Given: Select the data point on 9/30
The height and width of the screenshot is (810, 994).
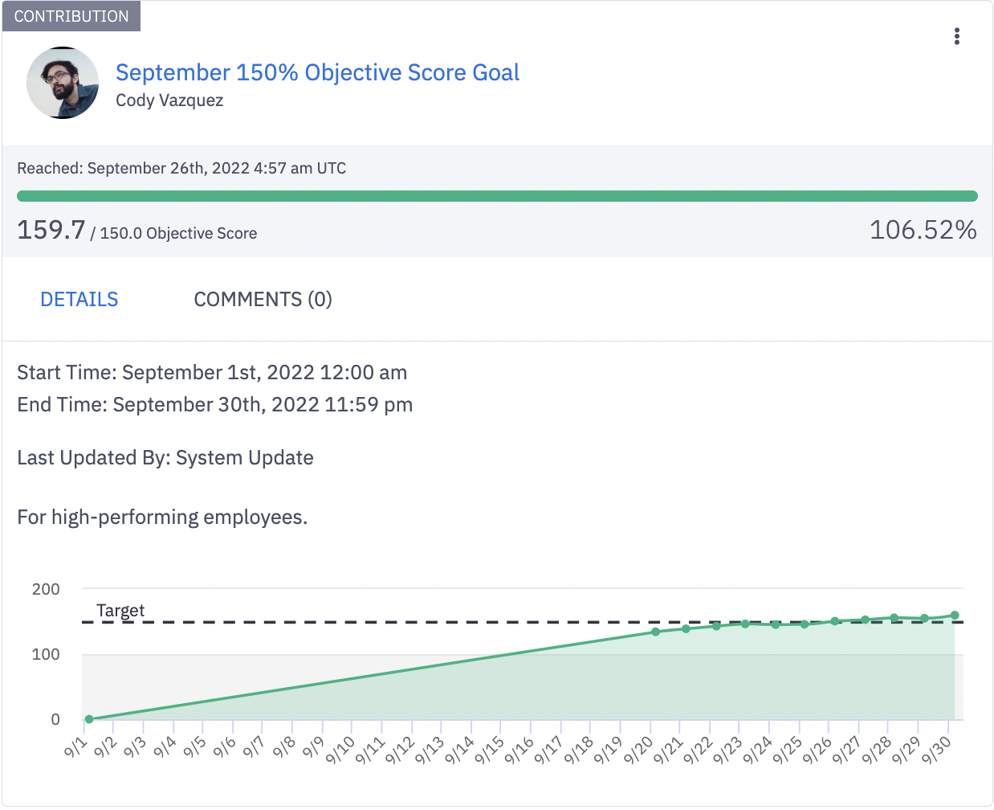Looking at the screenshot, I should point(955,614).
